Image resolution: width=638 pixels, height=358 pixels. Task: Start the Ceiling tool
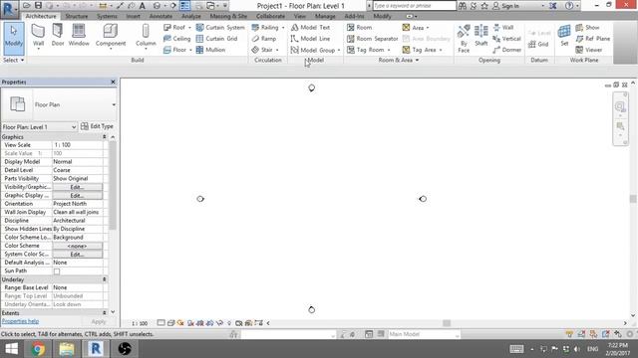177,39
